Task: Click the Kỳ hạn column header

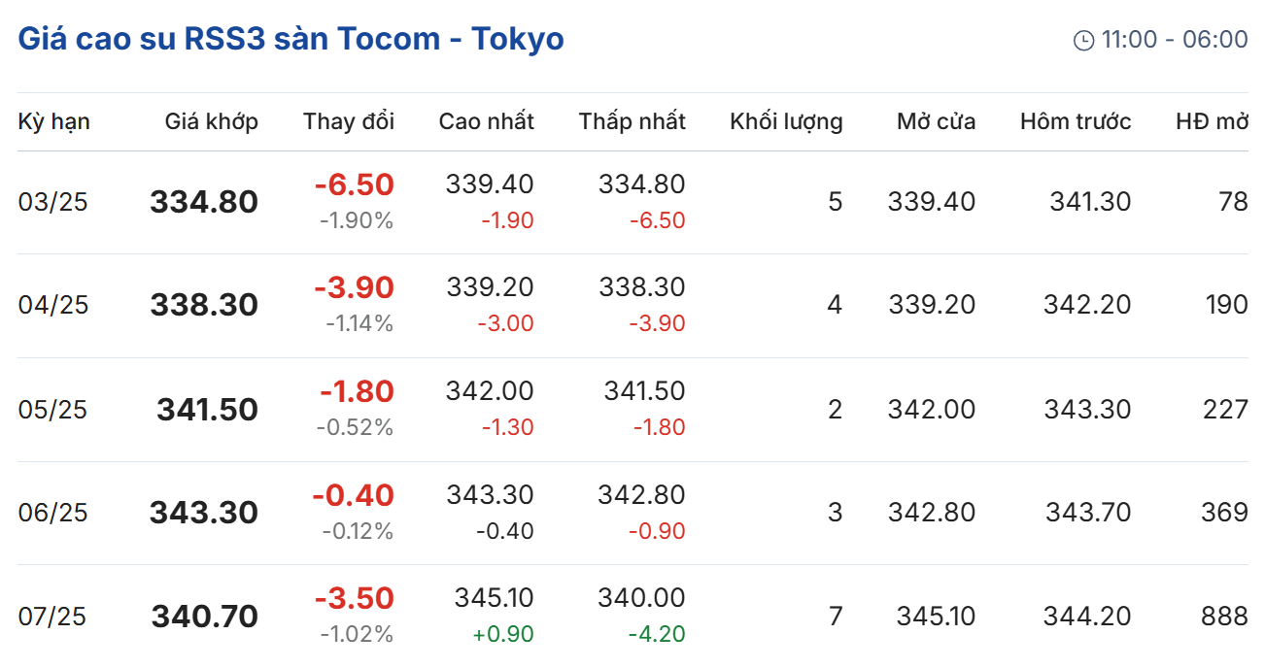Action: [53, 121]
